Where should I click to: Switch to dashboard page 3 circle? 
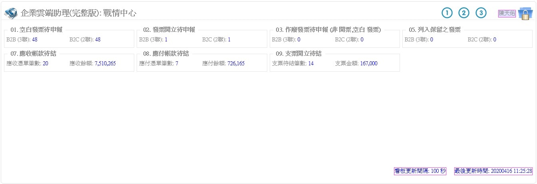(481, 13)
